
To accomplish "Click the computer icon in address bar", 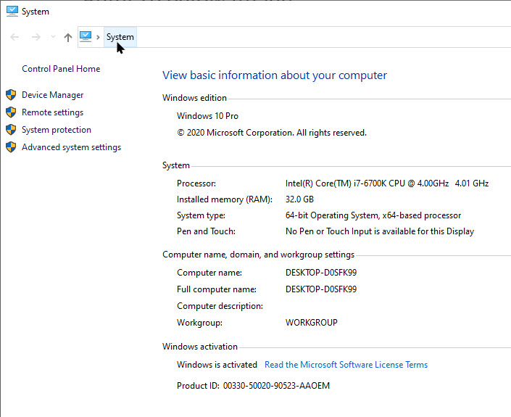I will click(86, 37).
